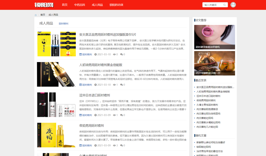Click category icon beside 延时喷剂 under 涩井 article

(81, 115)
